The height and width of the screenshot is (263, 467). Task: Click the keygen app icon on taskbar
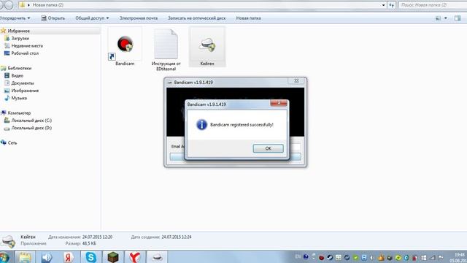157,257
